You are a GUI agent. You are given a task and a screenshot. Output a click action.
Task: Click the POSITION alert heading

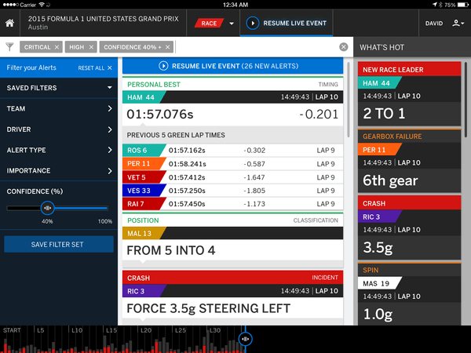click(x=143, y=220)
